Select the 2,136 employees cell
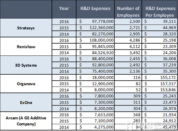 coord(128,71)
